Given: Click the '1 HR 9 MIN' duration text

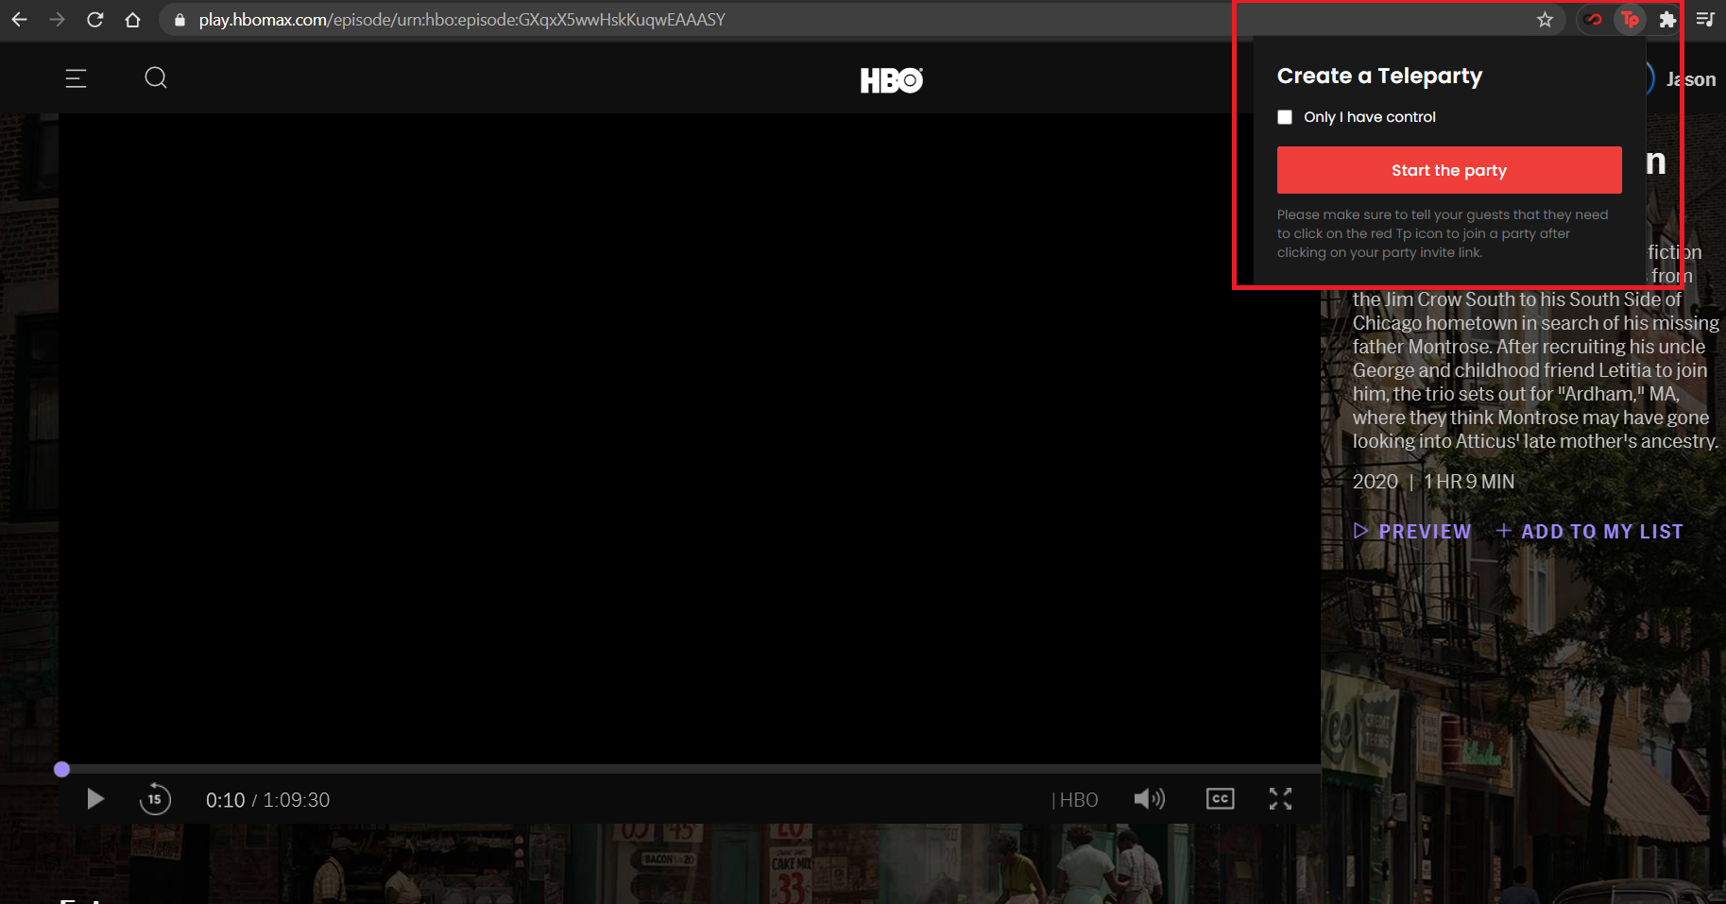Looking at the screenshot, I should (x=1469, y=482).
